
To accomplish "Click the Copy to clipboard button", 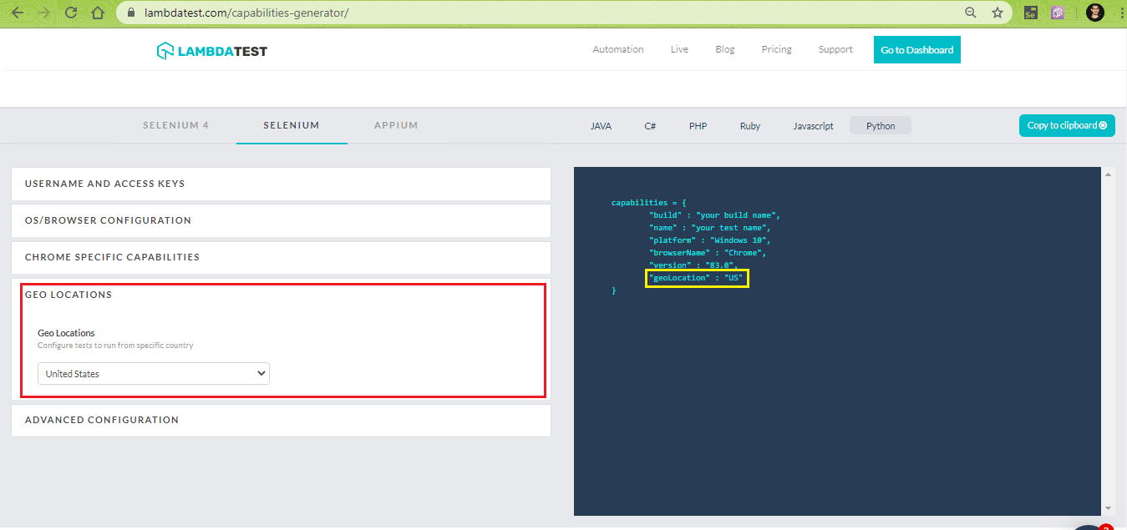I will click(x=1067, y=125).
